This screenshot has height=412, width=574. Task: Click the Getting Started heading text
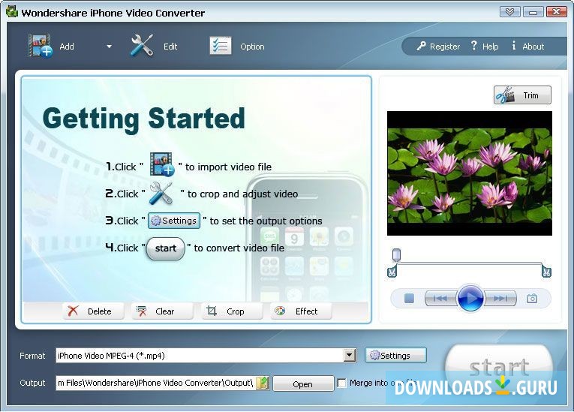click(x=144, y=119)
